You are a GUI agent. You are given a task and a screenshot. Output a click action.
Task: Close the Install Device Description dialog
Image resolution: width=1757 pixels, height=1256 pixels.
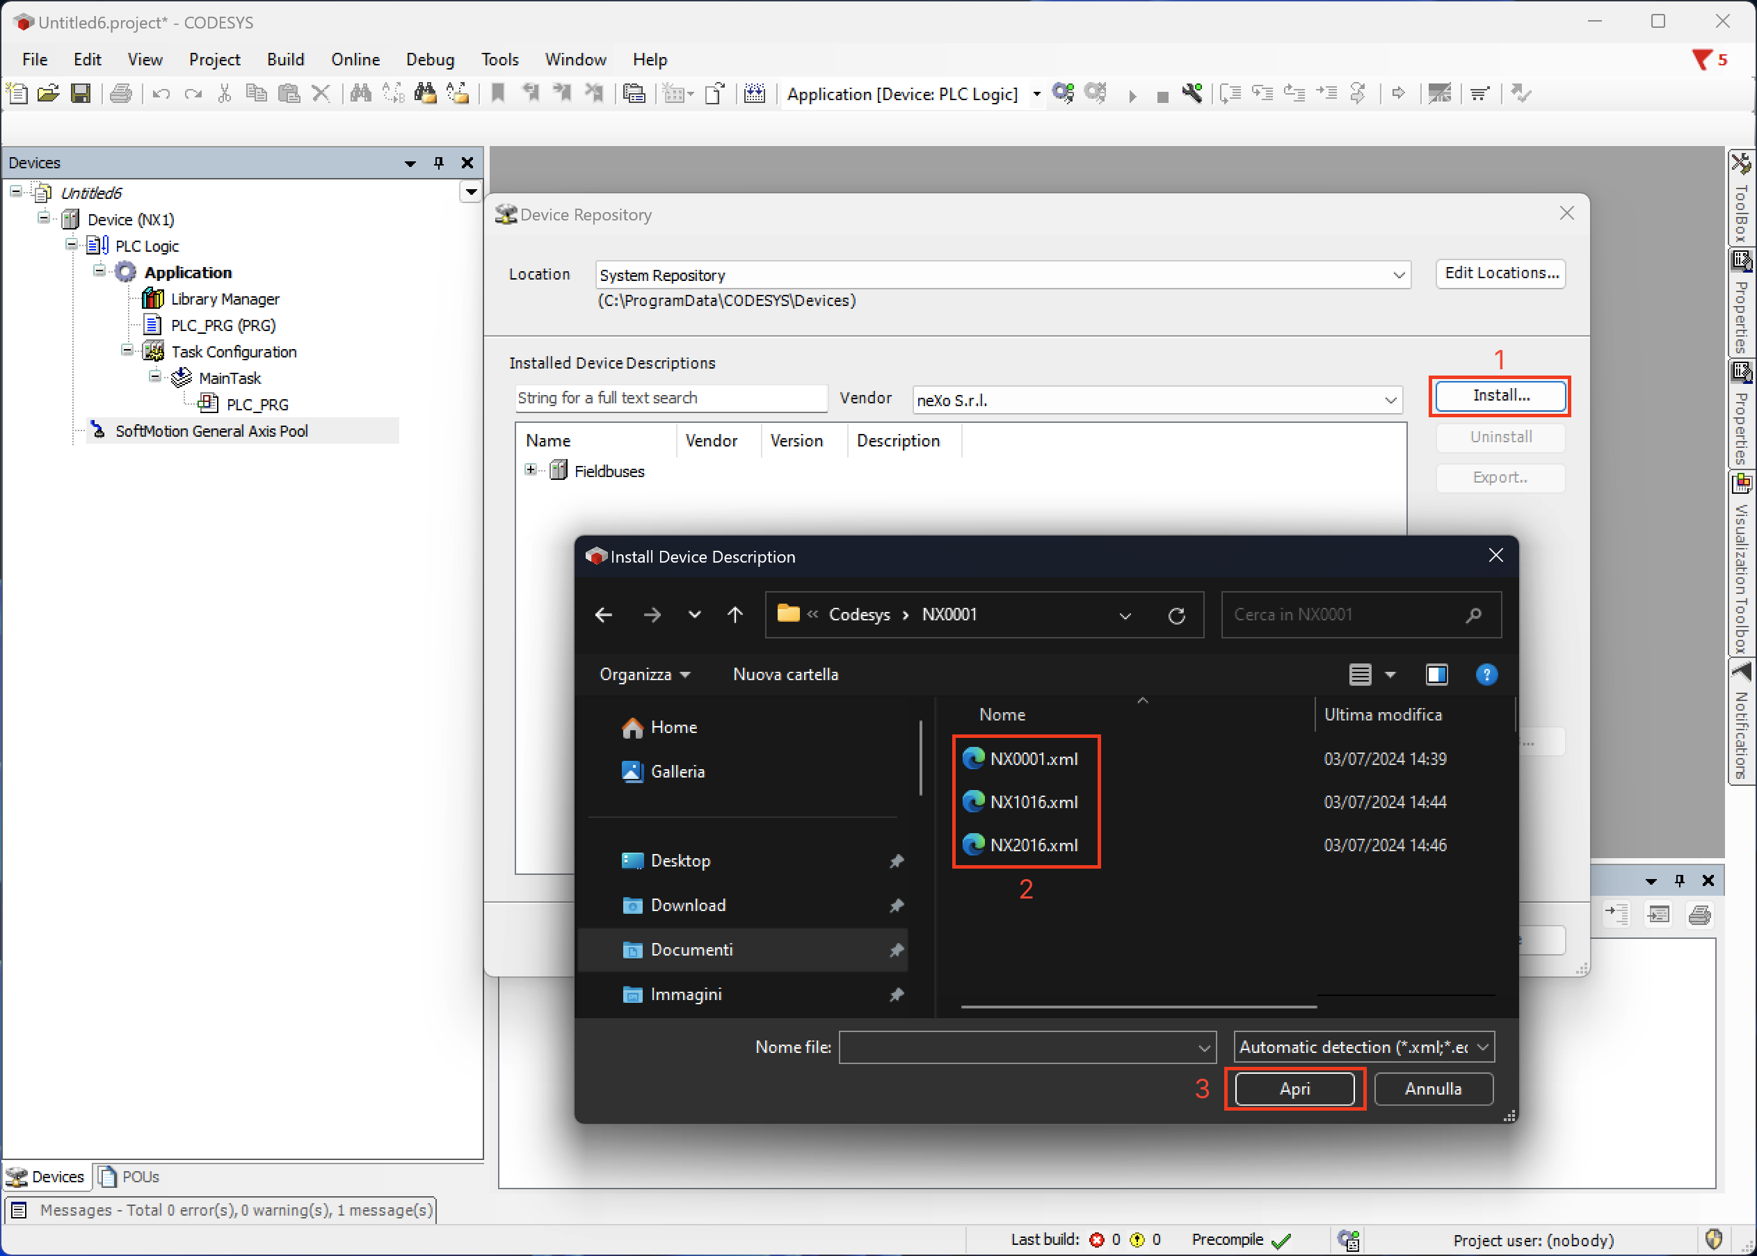tap(1495, 556)
